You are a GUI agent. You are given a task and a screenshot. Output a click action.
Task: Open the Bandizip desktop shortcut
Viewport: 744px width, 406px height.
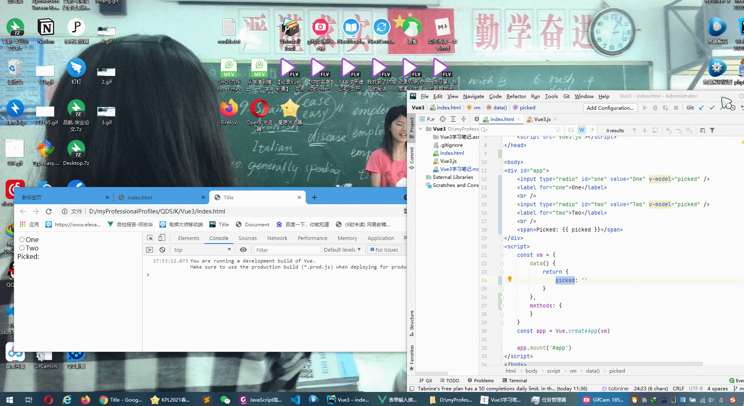pyautogui.click(x=15, y=112)
